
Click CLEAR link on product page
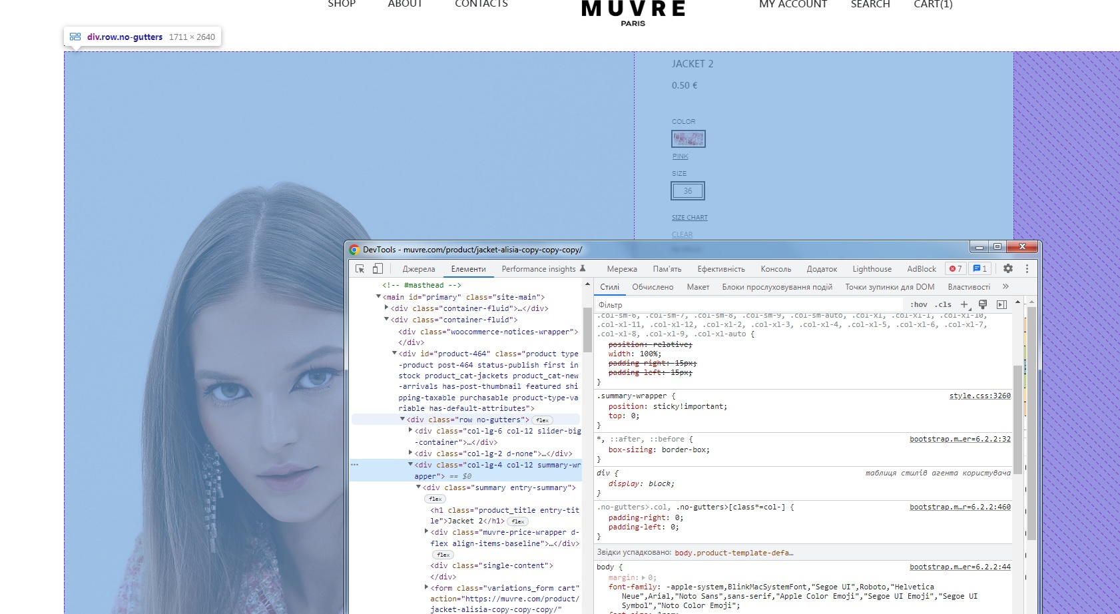click(682, 234)
